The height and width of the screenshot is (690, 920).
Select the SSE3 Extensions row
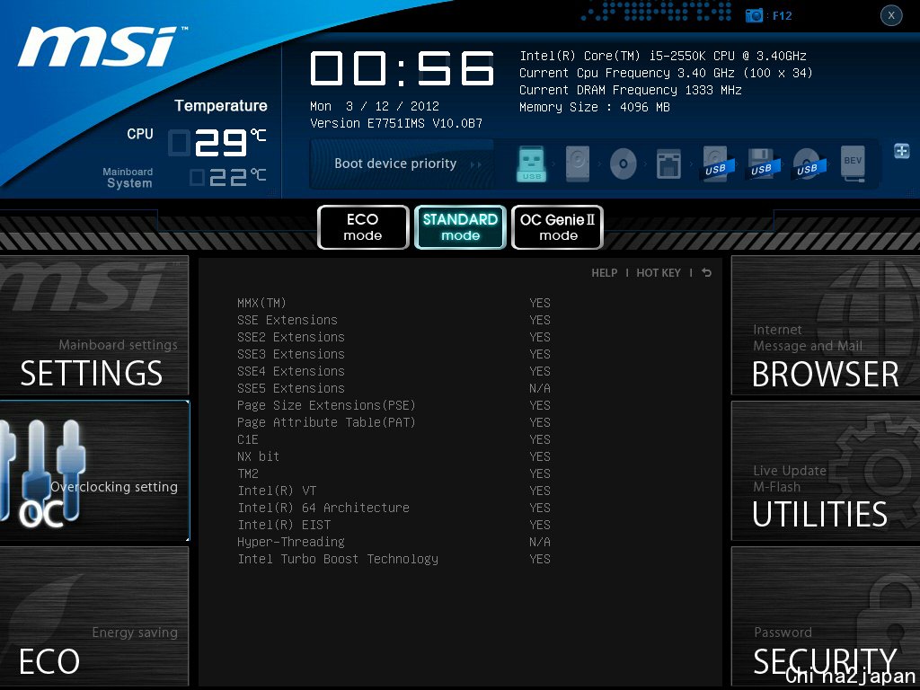point(394,354)
